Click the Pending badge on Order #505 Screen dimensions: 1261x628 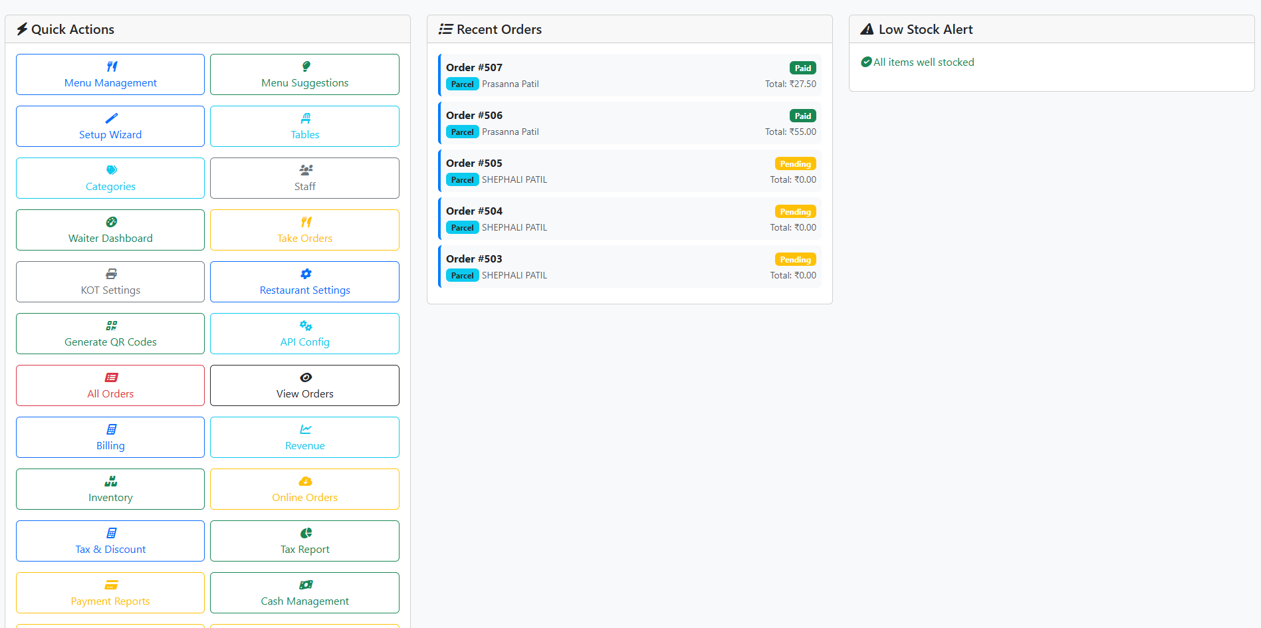pyautogui.click(x=795, y=163)
